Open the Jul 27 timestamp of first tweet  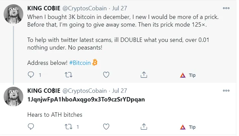pos(119,8)
